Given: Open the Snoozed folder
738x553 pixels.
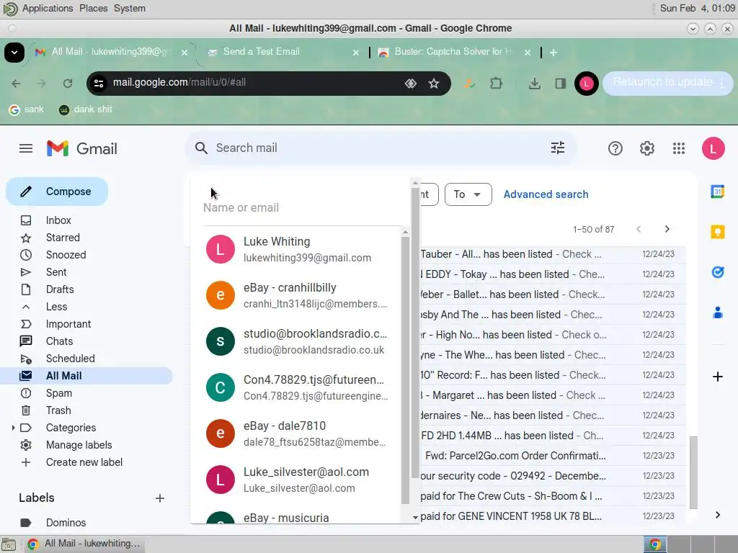Looking at the screenshot, I should coord(66,255).
